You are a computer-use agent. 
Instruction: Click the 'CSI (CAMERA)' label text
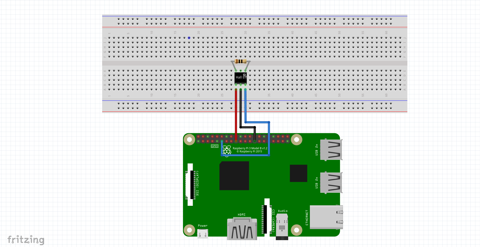click(273, 221)
